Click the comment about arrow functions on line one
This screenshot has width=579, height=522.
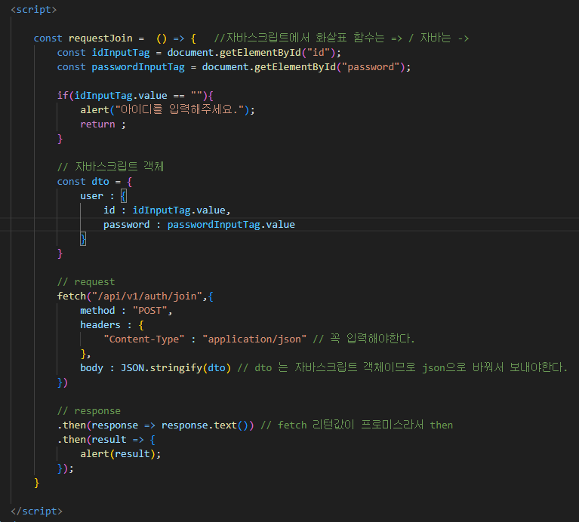coord(341,38)
